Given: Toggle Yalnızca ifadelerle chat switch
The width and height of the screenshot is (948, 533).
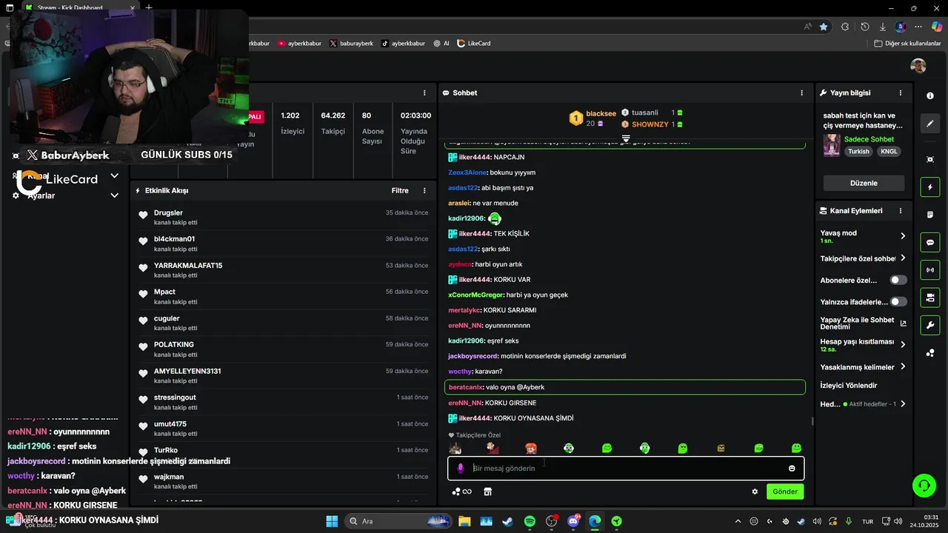Looking at the screenshot, I should (898, 302).
